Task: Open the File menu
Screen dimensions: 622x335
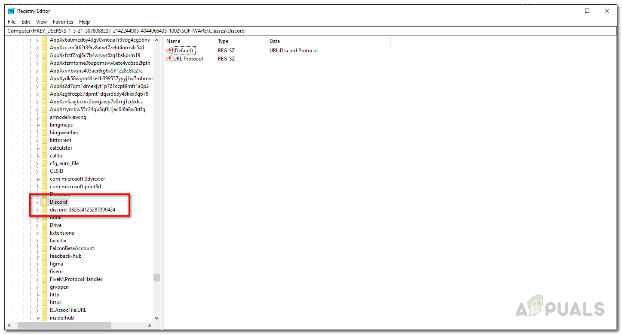Action: [12, 22]
